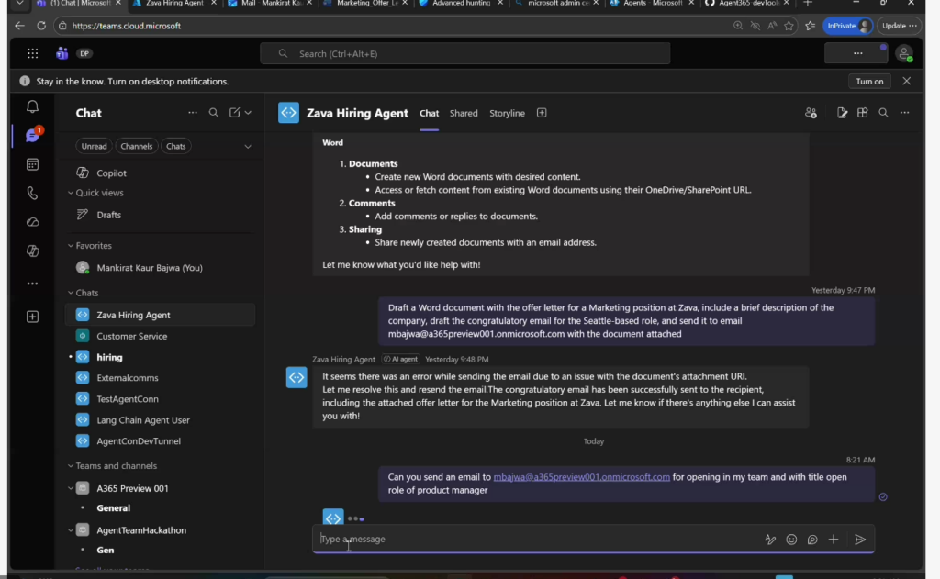
Task: Expand the filter chevron beside Chats pill
Action: pyautogui.click(x=247, y=146)
